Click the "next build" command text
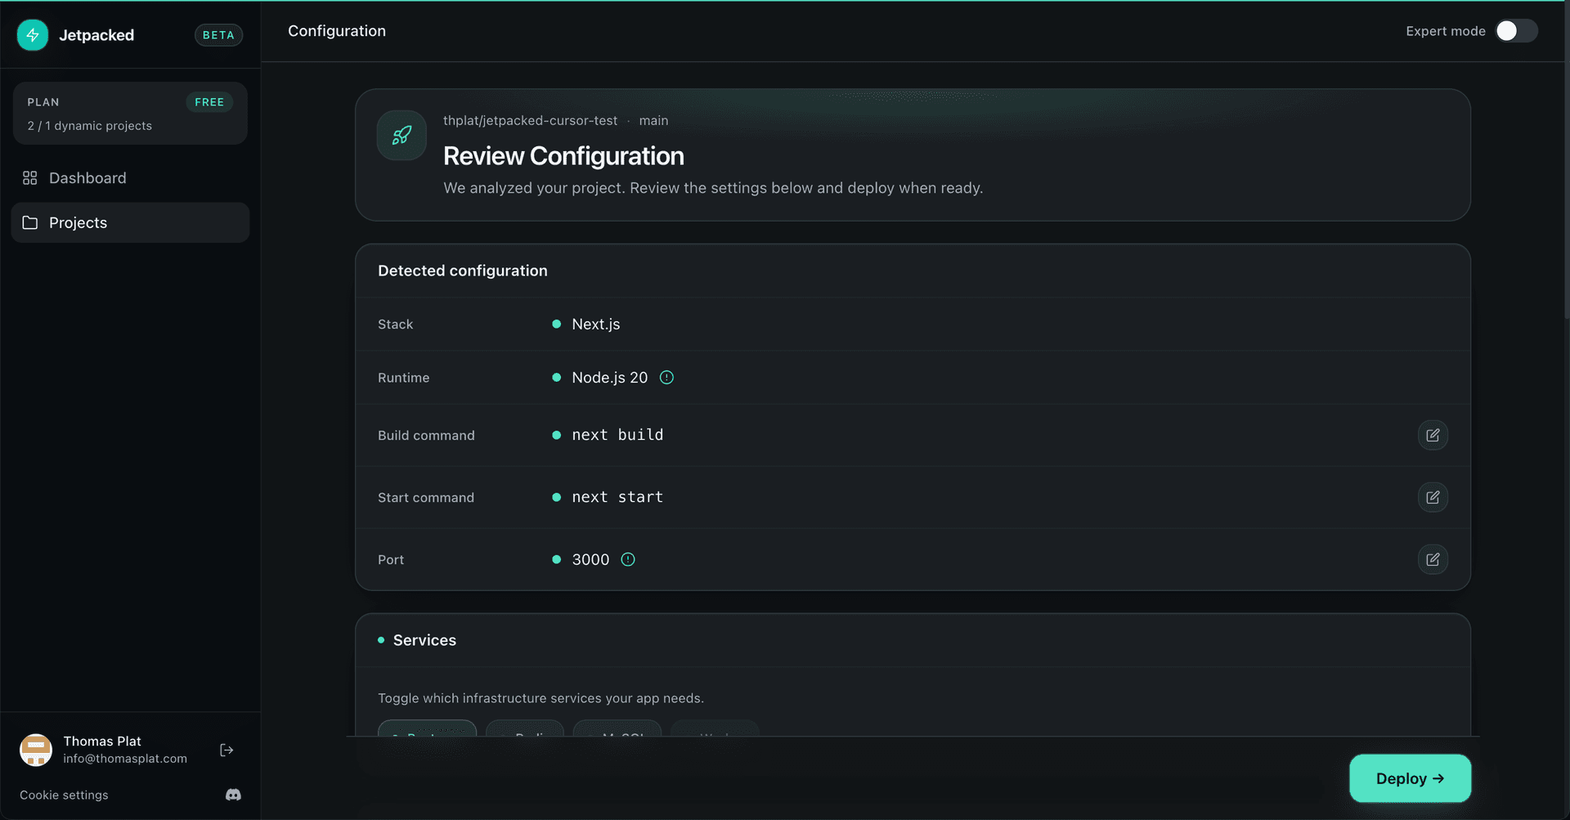 pos(617,435)
